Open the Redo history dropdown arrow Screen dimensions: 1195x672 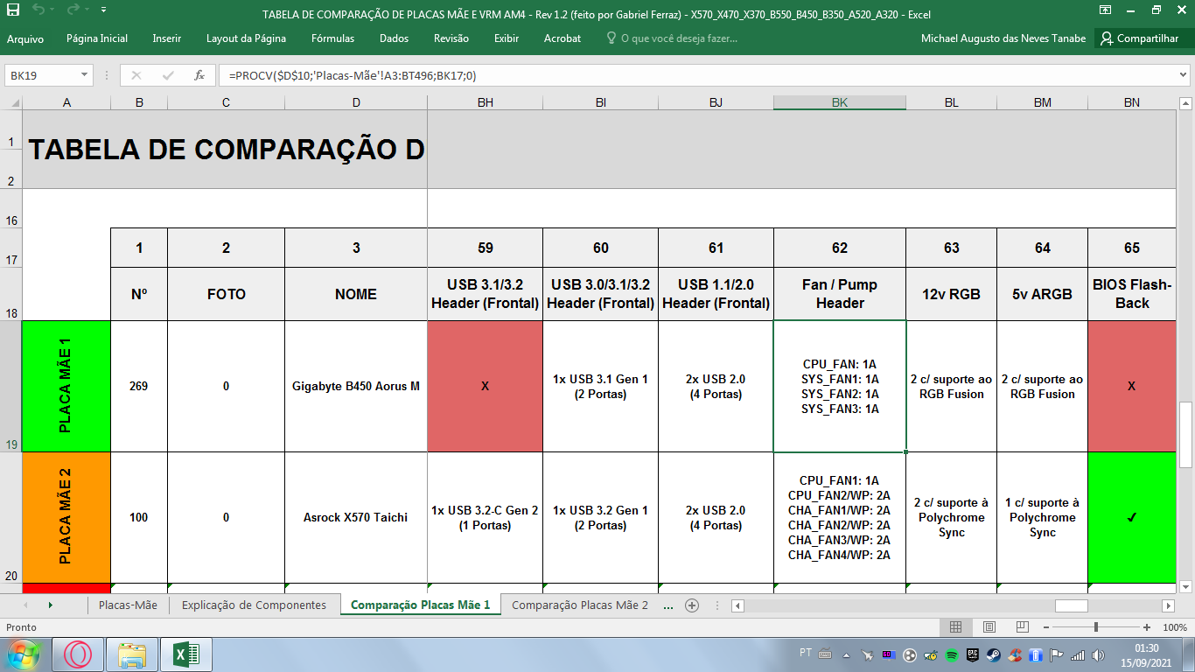87,10
